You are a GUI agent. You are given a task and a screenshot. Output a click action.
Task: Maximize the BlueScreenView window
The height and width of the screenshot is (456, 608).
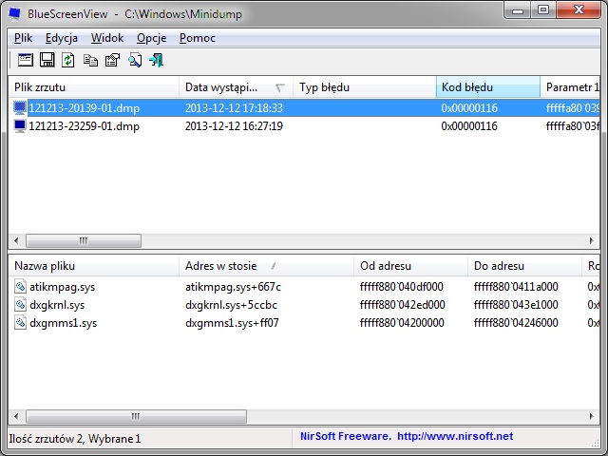(543, 9)
